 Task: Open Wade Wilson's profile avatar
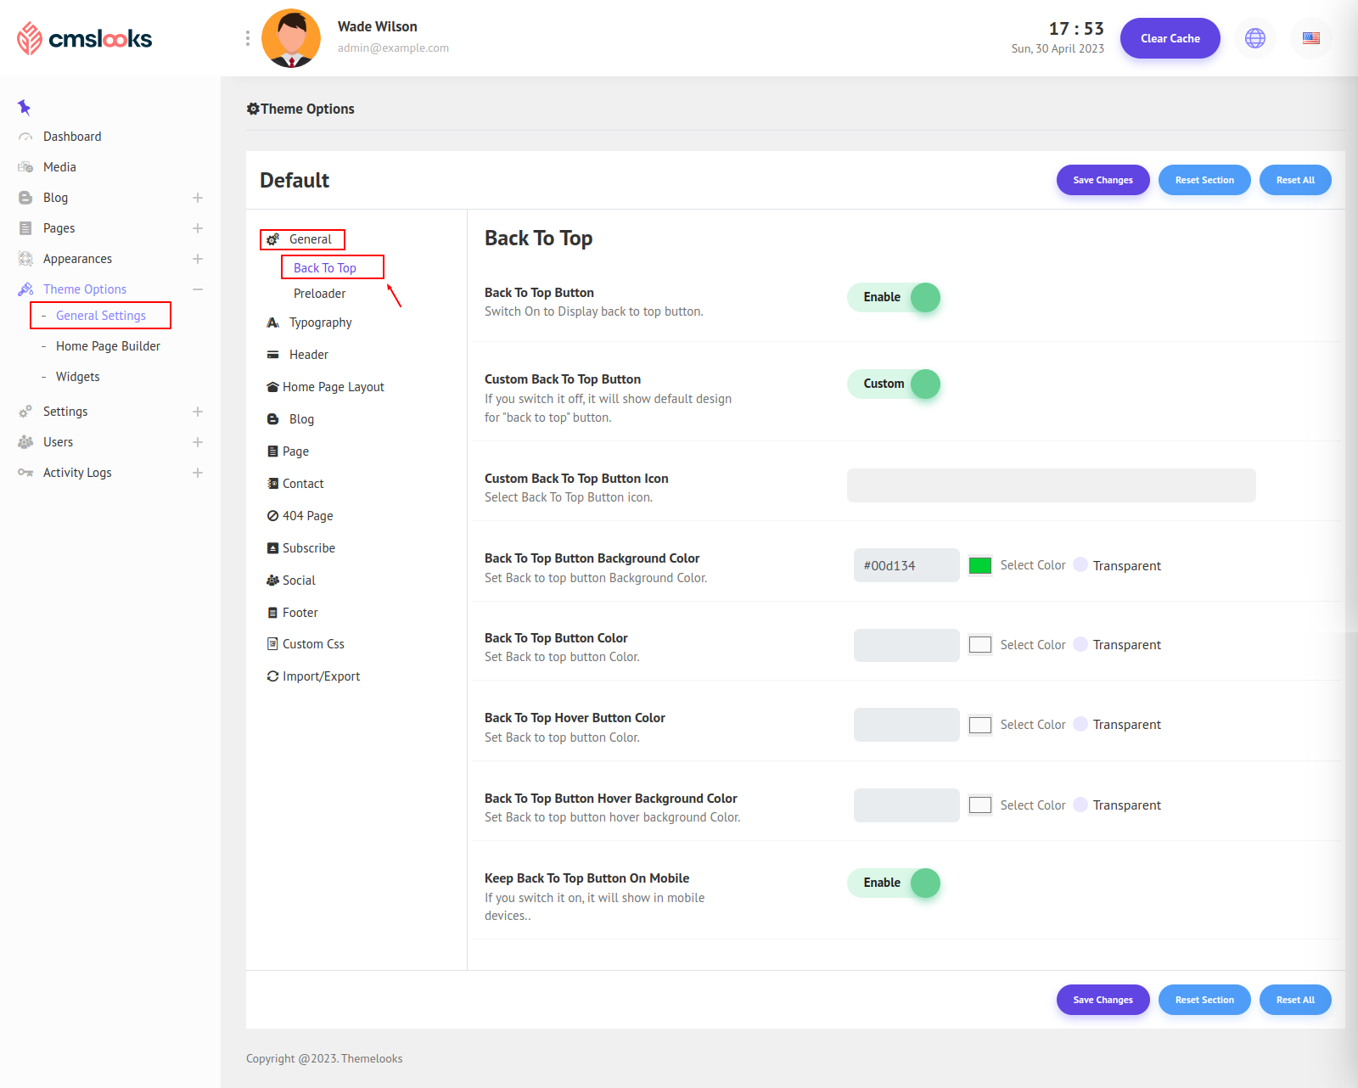pos(291,38)
